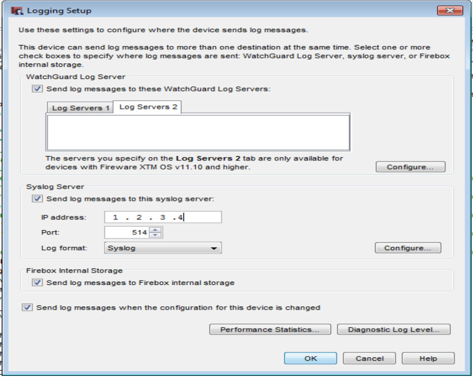This screenshot has height=377, width=473.
Task: Click OK to save logging setup
Action: [310, 358]
